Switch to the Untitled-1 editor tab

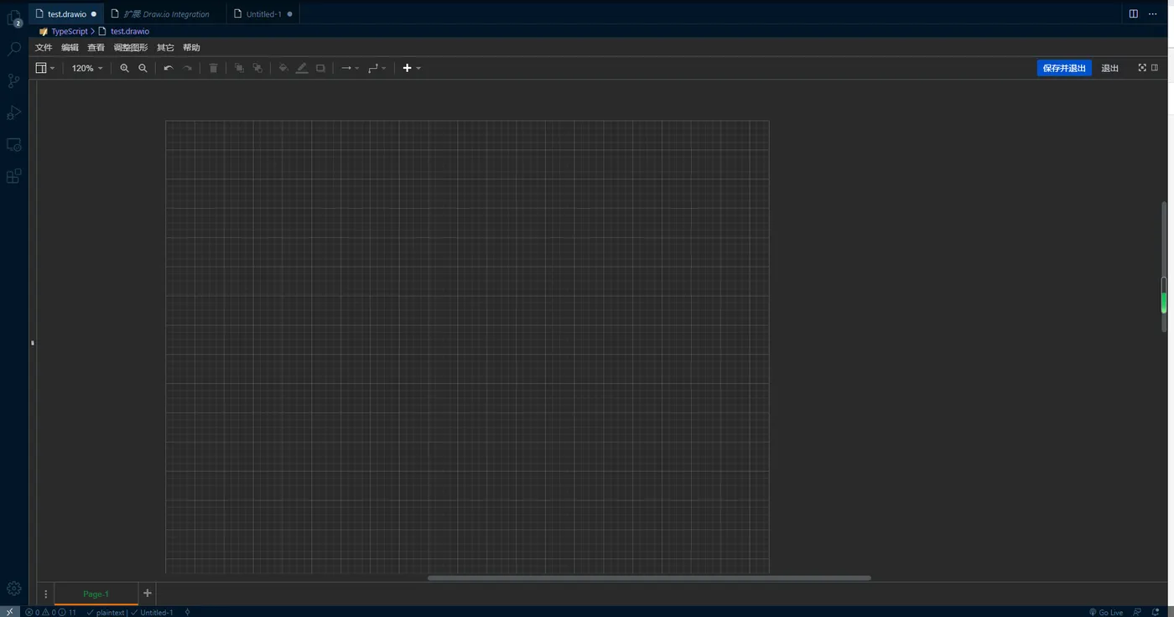click(x=263, y=14)
